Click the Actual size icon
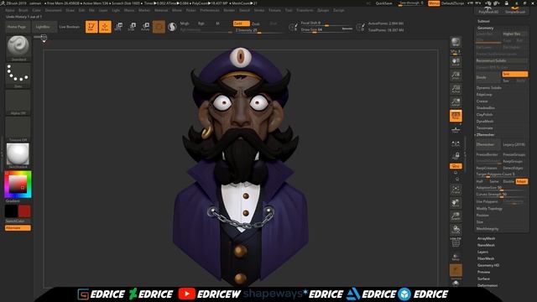Image resolution: width=537 pixels, height=302 pixels. coord(456,89)
